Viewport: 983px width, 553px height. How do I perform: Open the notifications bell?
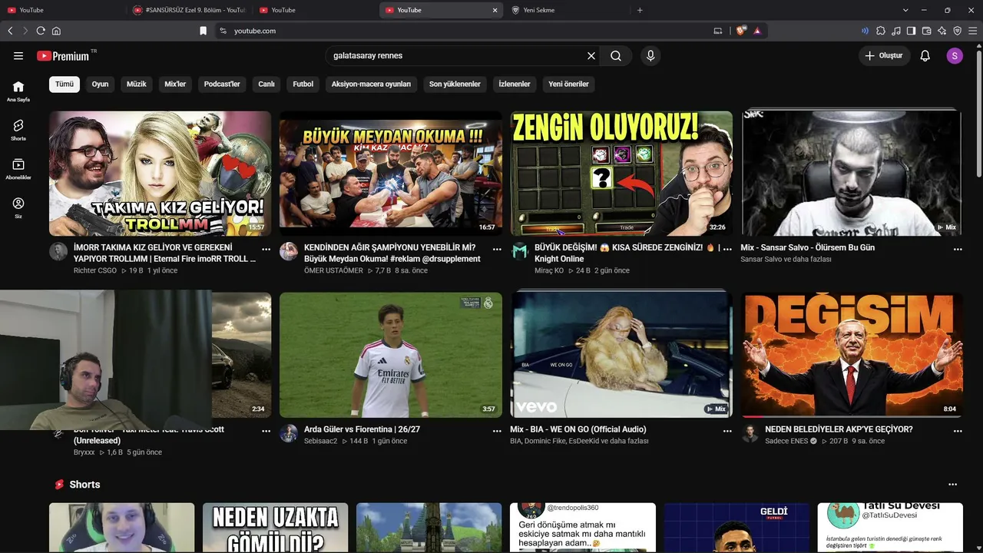coord(925,56)
